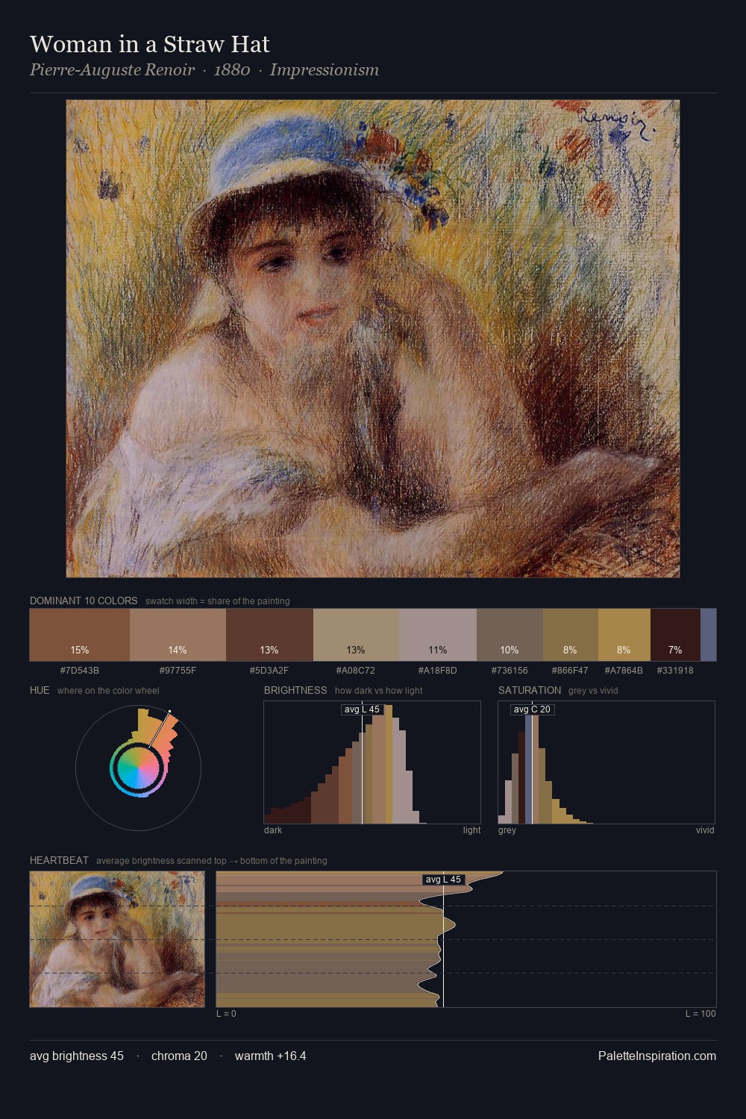
Task: Click the 'swatch width = share' caption
Action: click(218, 601)
